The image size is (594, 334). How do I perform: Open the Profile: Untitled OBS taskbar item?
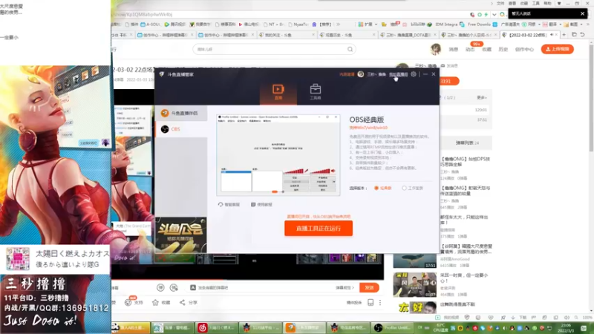click(x=393, y=327)
